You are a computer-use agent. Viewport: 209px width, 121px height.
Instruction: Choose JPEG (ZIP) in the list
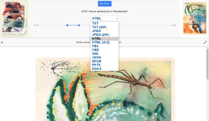click(x=104, y=35)
